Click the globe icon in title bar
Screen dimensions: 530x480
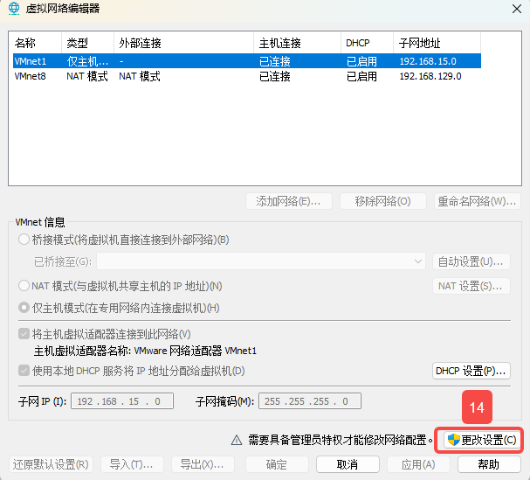(14, 8)
